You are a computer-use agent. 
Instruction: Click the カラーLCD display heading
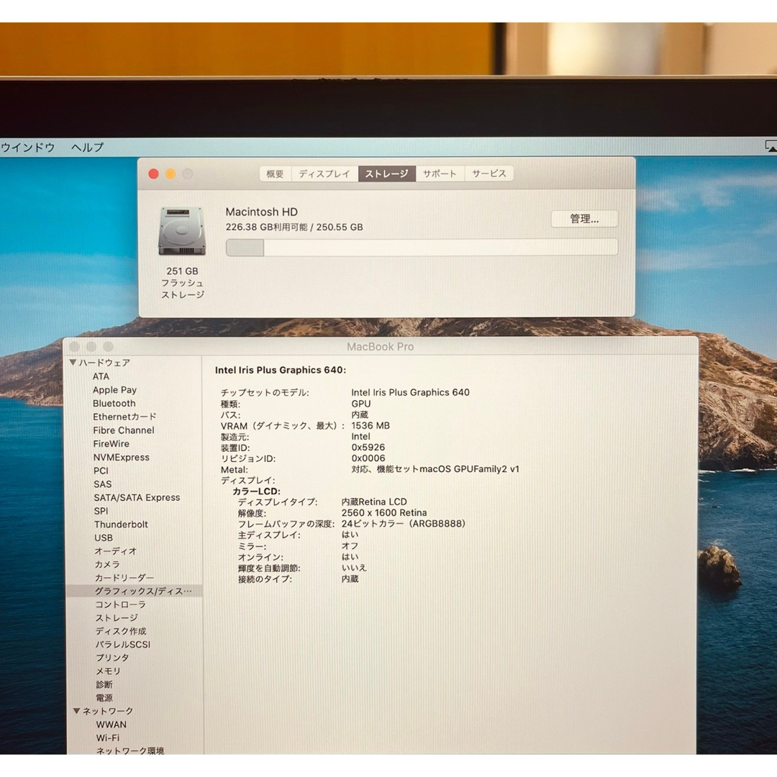coord(257,491)
